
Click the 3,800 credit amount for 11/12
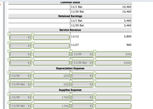tap(128, 36)
